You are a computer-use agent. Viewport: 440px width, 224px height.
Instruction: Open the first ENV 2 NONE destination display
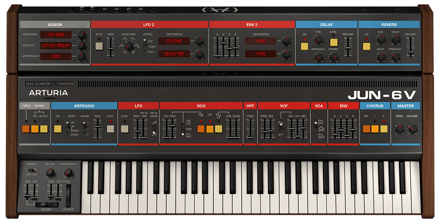tap(261, 41)
